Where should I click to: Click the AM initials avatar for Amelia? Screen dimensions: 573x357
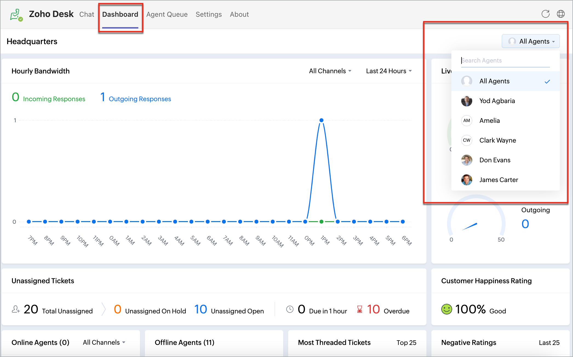click(466, 121)
